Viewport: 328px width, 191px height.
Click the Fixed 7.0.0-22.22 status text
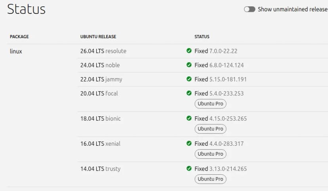point(216,51)
